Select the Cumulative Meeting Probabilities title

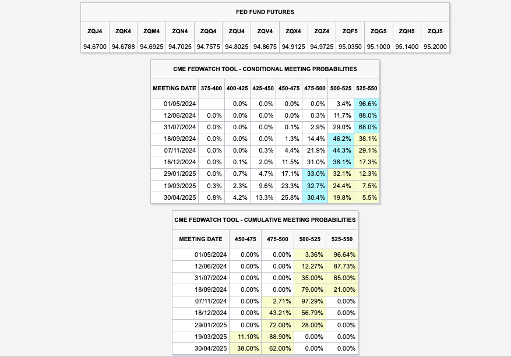[265, 220]
